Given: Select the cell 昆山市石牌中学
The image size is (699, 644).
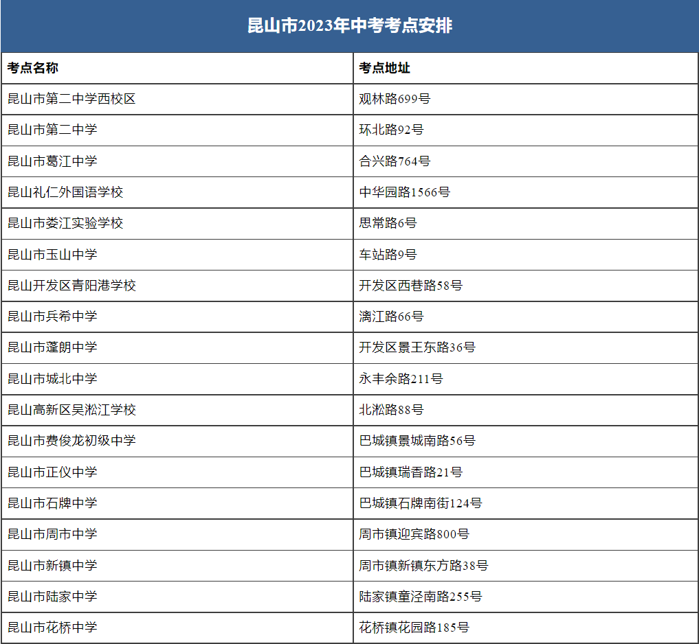Looking at the screenshot, I should pyautogui.click(x=177, y=503).
